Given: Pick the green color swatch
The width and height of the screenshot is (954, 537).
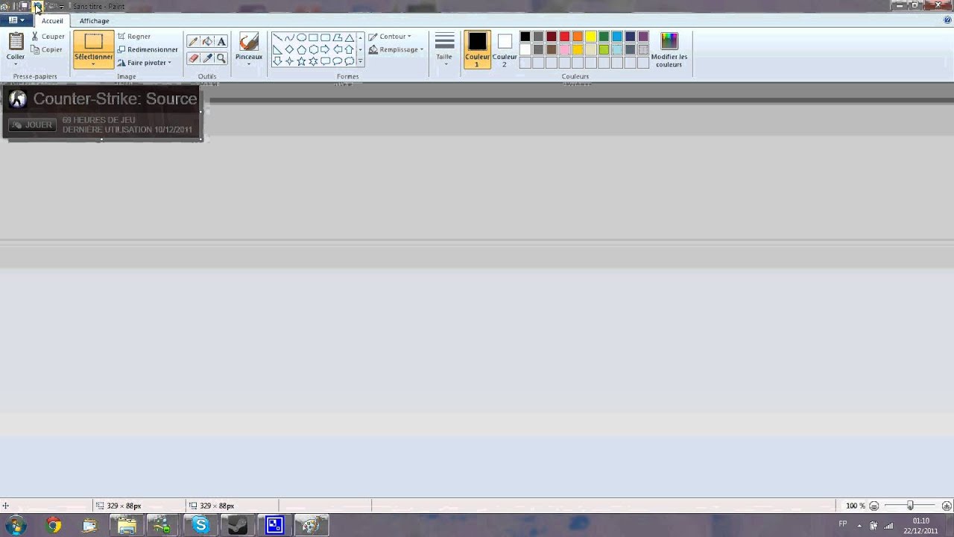Looking at the screenshot, I should 604,37.
